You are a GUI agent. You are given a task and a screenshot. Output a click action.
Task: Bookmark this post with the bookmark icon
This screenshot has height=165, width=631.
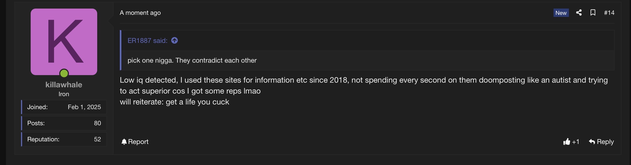point(593,12)
